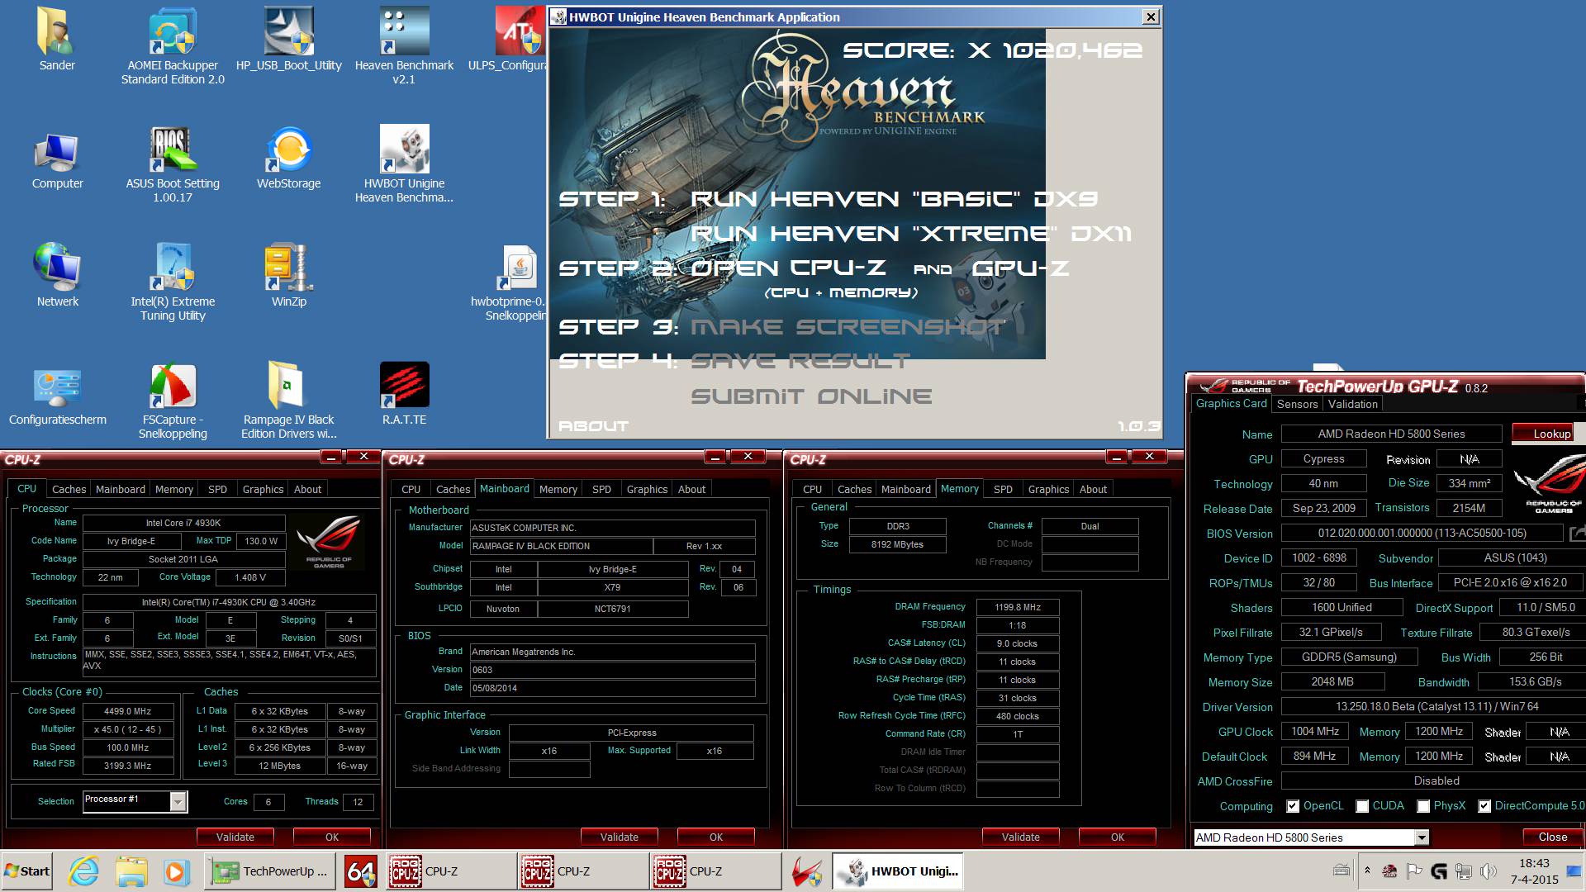Click the Start button
1586x892 pixels.
(x=27, y=871)
